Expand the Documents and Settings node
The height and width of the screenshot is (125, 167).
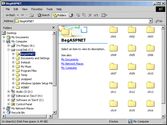[x=13, y=58]
